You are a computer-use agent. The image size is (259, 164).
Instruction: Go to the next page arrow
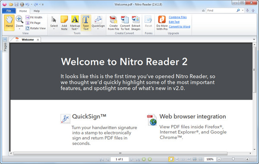(132, 159)
